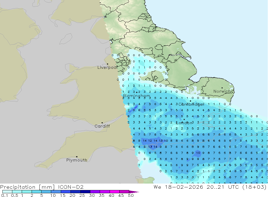
Task: Click the 18-02-2026 date text
Action: point(184,187)
